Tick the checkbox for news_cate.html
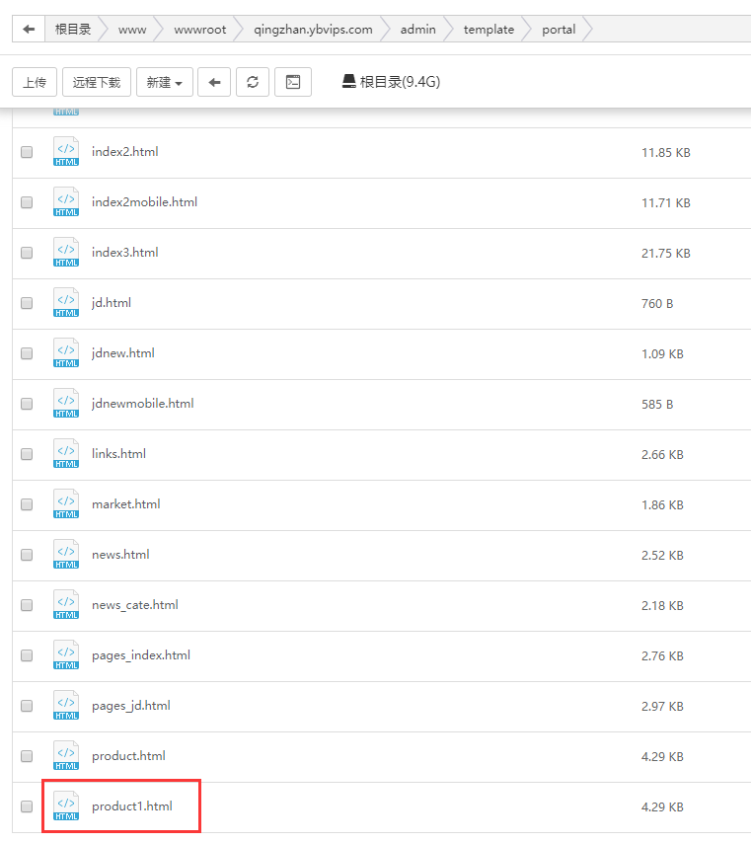This screenshot has height=843, width=751. click(x=27, y=605)
